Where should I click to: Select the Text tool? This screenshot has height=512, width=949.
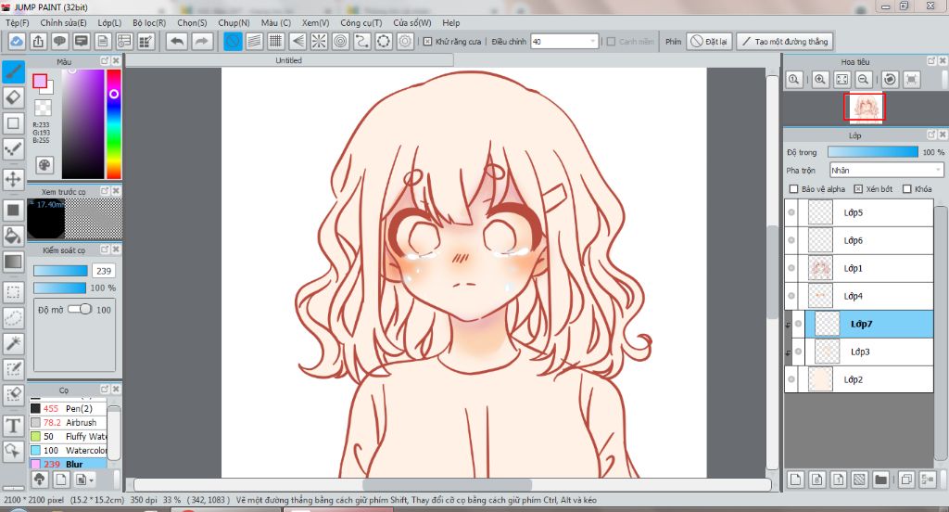(13, 426)
